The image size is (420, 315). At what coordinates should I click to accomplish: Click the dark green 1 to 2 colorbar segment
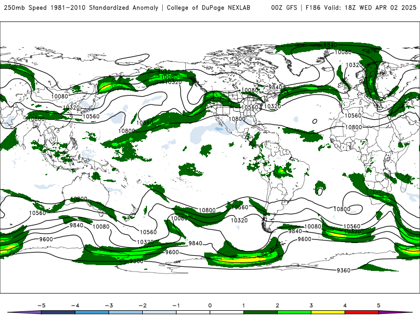coord(260,312)
